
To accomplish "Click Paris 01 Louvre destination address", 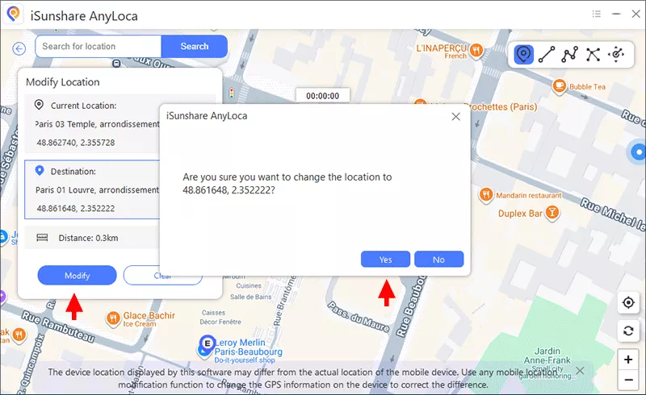I will (97, 189).
